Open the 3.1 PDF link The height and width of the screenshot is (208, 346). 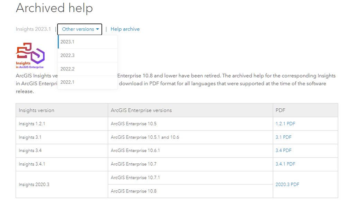283,137
